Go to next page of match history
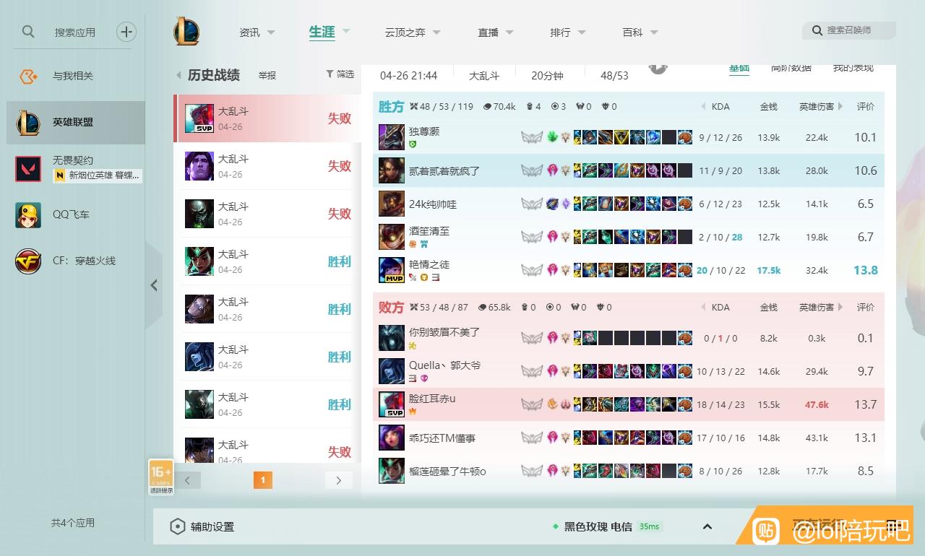 pyautogui.click(x=338, y=480)
